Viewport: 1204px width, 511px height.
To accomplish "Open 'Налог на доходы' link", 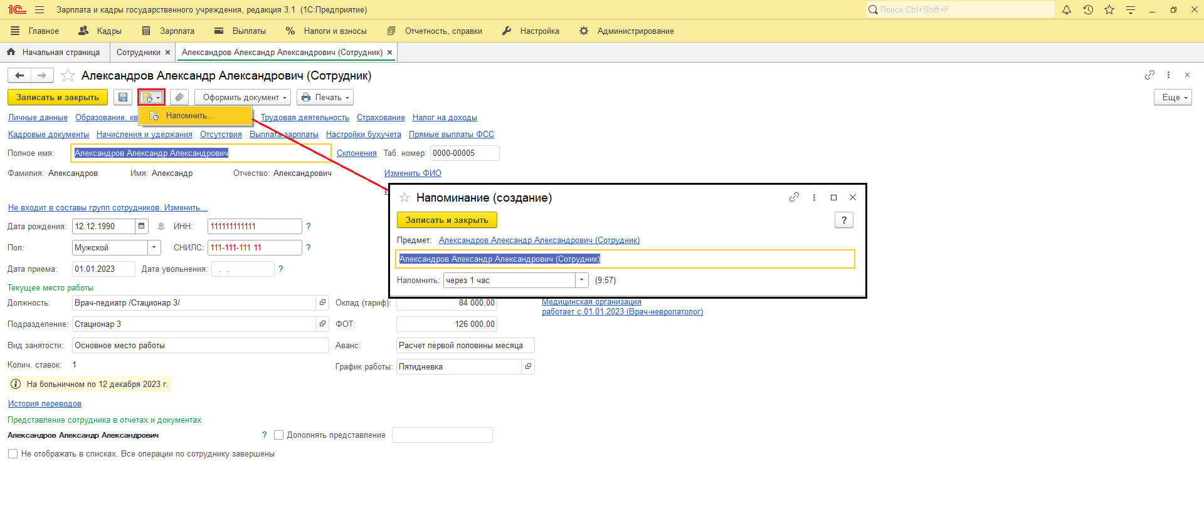I will (445, 118).
